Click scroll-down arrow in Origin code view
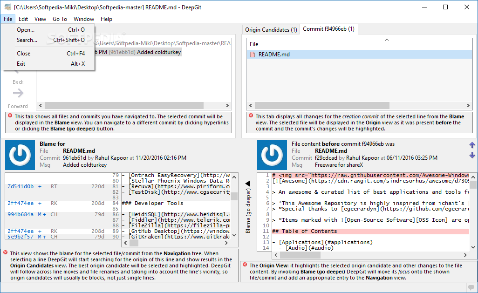This screenshot has height=293, width=478. point(473,247)
